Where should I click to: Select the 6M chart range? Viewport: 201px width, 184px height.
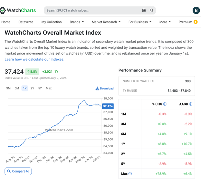17,88
